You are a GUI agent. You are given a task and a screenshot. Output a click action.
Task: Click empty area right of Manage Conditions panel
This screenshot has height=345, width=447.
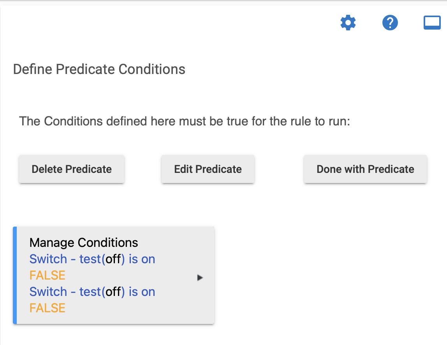pos(328,275)
